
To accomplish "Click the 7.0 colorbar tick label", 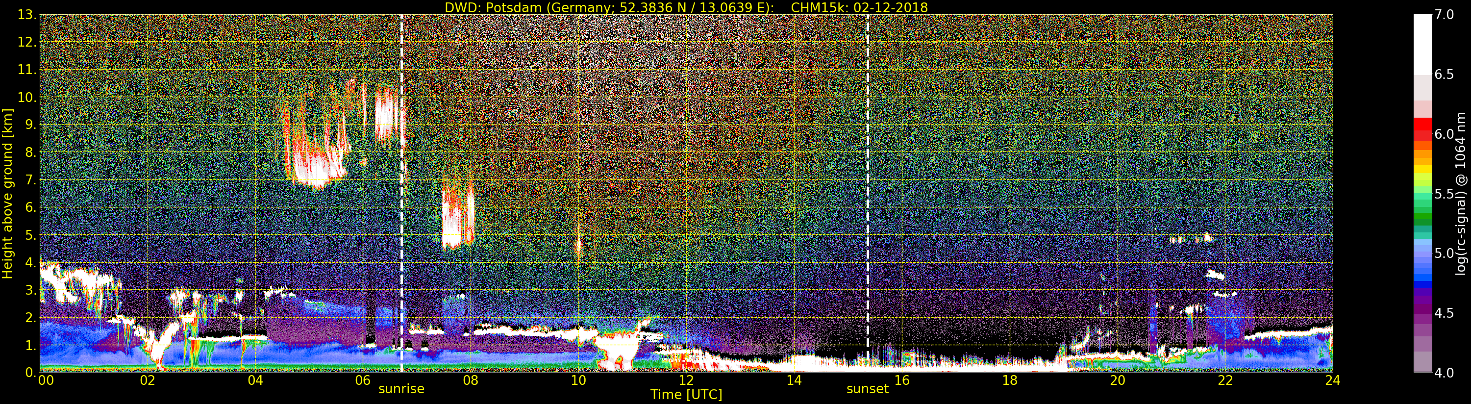I will point(1444,15).
